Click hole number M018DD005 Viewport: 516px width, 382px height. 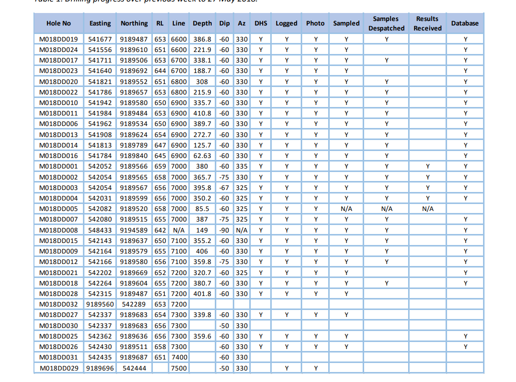58,209
